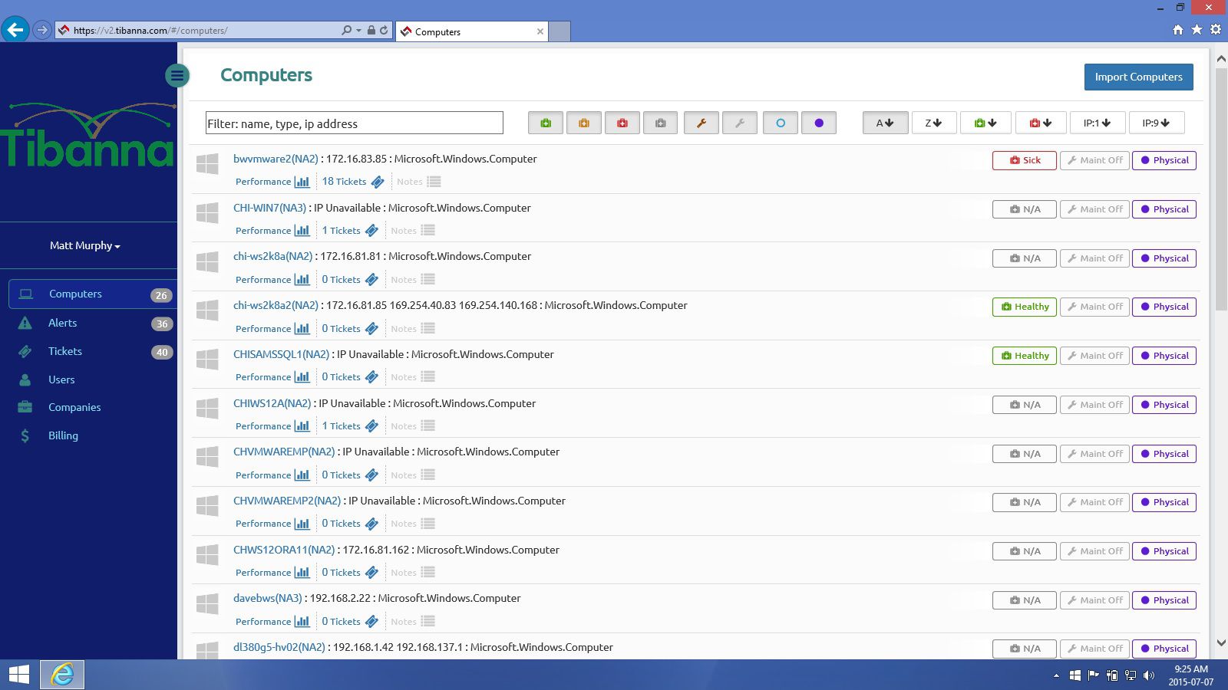This screenshot has height=690, width=1228.
Task: Open davebws(NA3) computer link
Action: point(268,598)
